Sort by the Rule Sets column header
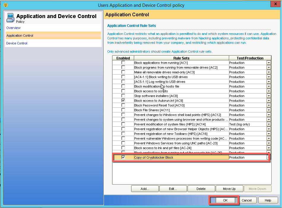The height and width of the screenshot is (208, 282). [x=181, y=58]
